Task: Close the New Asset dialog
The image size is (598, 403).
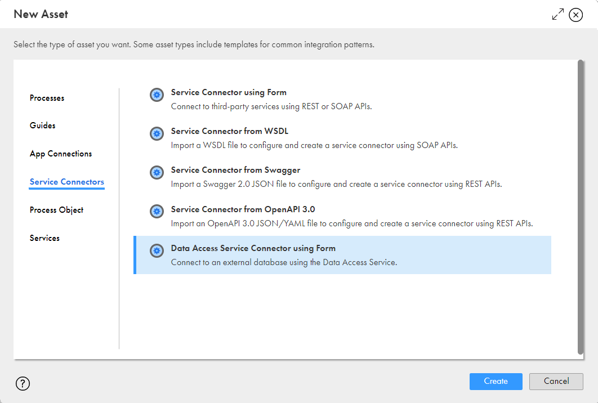Action: [x=575, y=15]
